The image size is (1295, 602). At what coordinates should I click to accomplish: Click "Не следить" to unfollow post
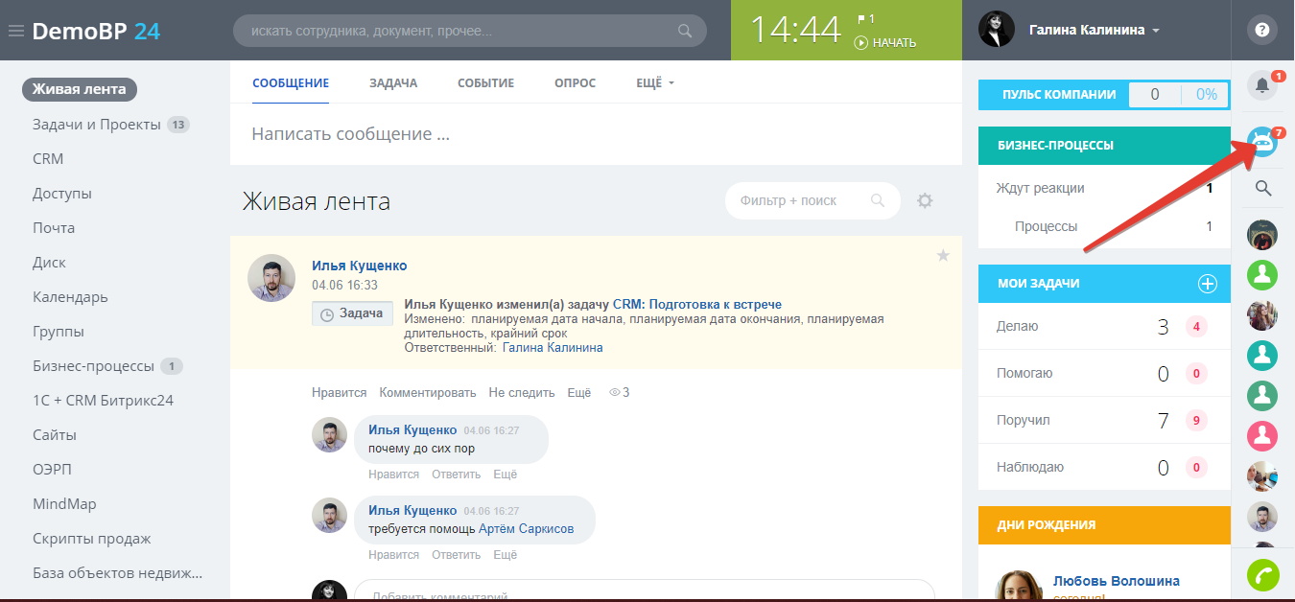click(522, 392)
